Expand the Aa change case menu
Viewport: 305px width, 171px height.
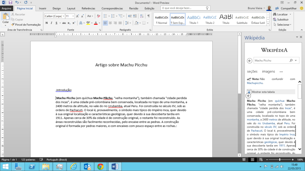pyautogui.click(x=90, y=16)
